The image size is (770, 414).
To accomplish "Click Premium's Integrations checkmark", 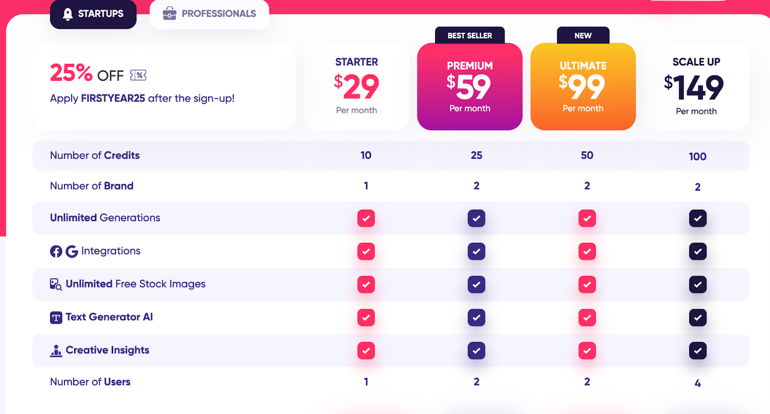I will pyautogui.click(x=476, y=251).
